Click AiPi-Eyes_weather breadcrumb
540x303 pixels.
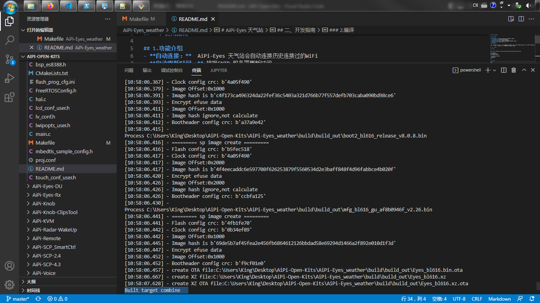(x=143, y=30)
